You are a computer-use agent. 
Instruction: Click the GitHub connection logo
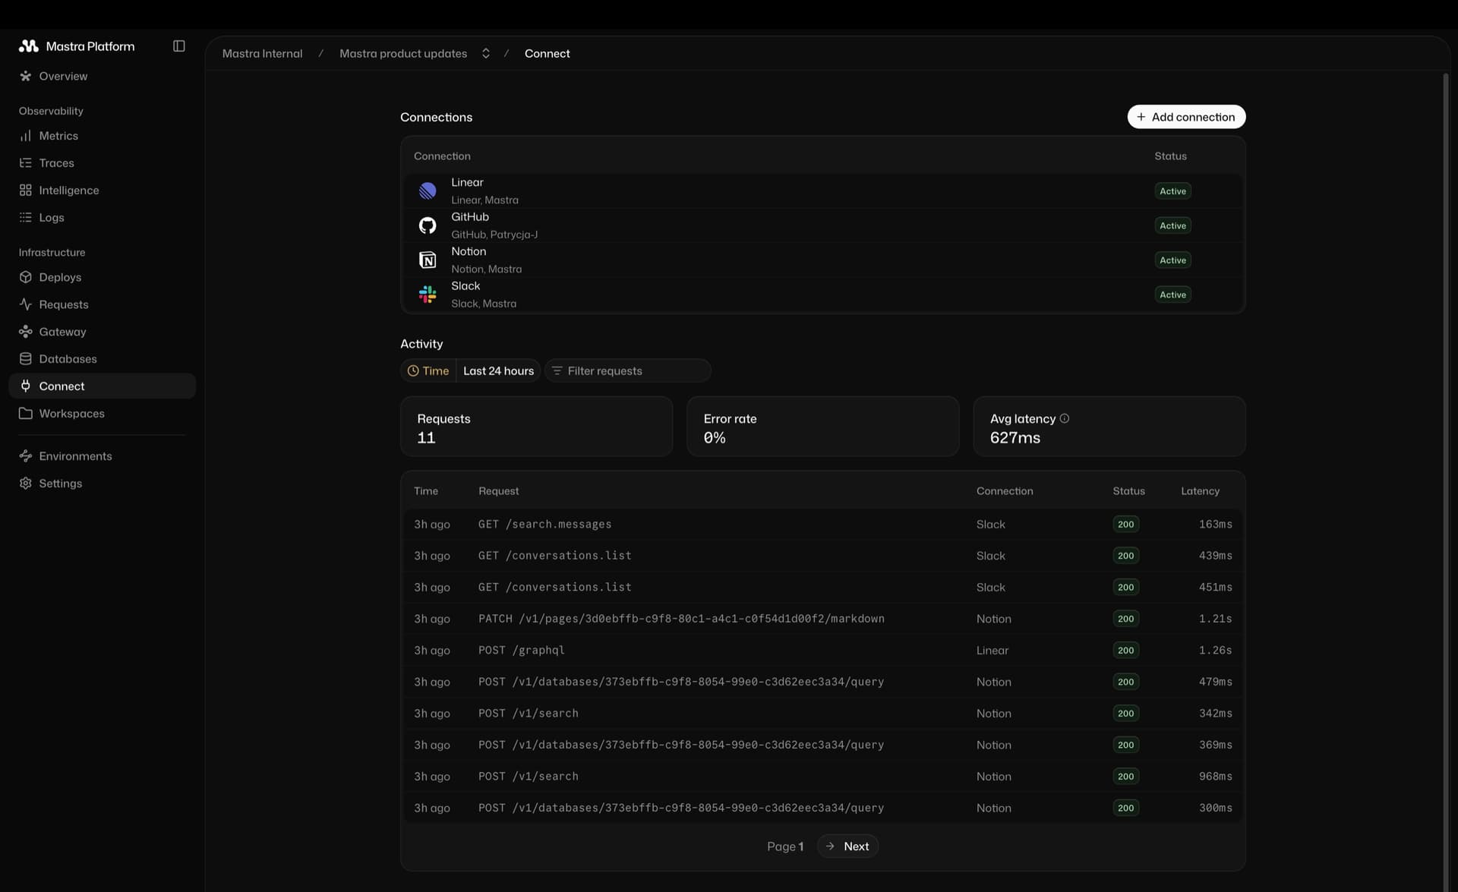point(428,225)
